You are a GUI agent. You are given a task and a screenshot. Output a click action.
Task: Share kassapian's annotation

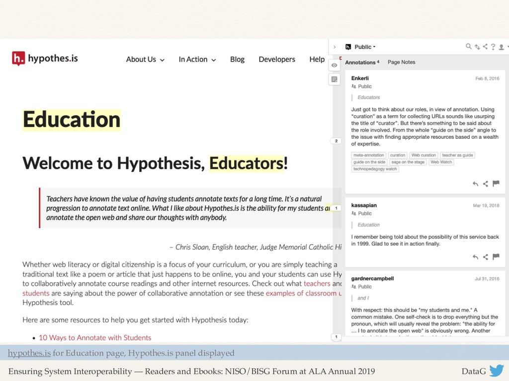click(486, 257)
